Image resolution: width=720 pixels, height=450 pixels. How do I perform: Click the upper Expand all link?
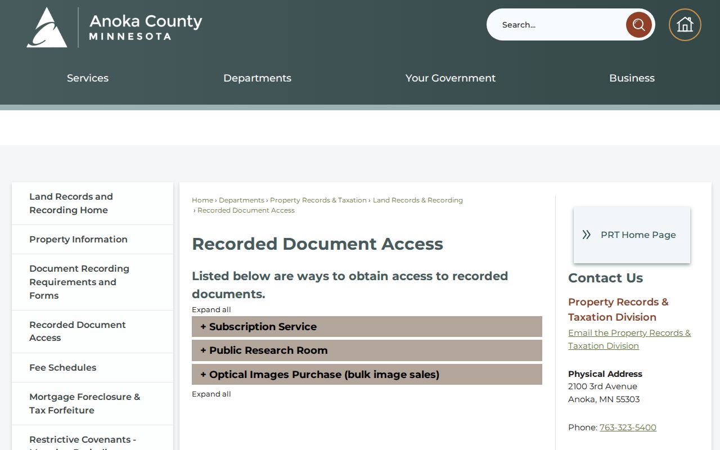[211, 310]
